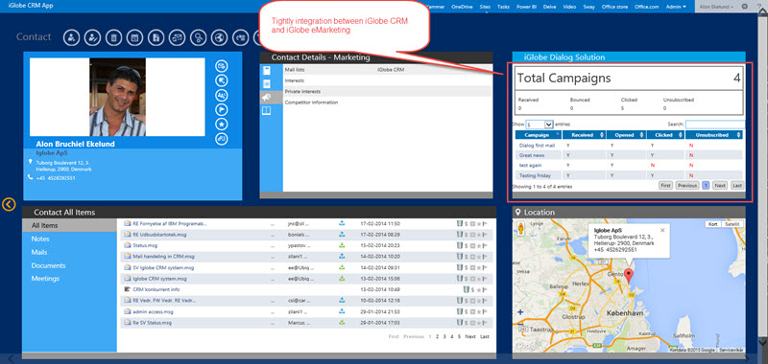The height and width of the screenshot is (364, 768).
Task: Select the Notes tab
Action: [40, 239]
